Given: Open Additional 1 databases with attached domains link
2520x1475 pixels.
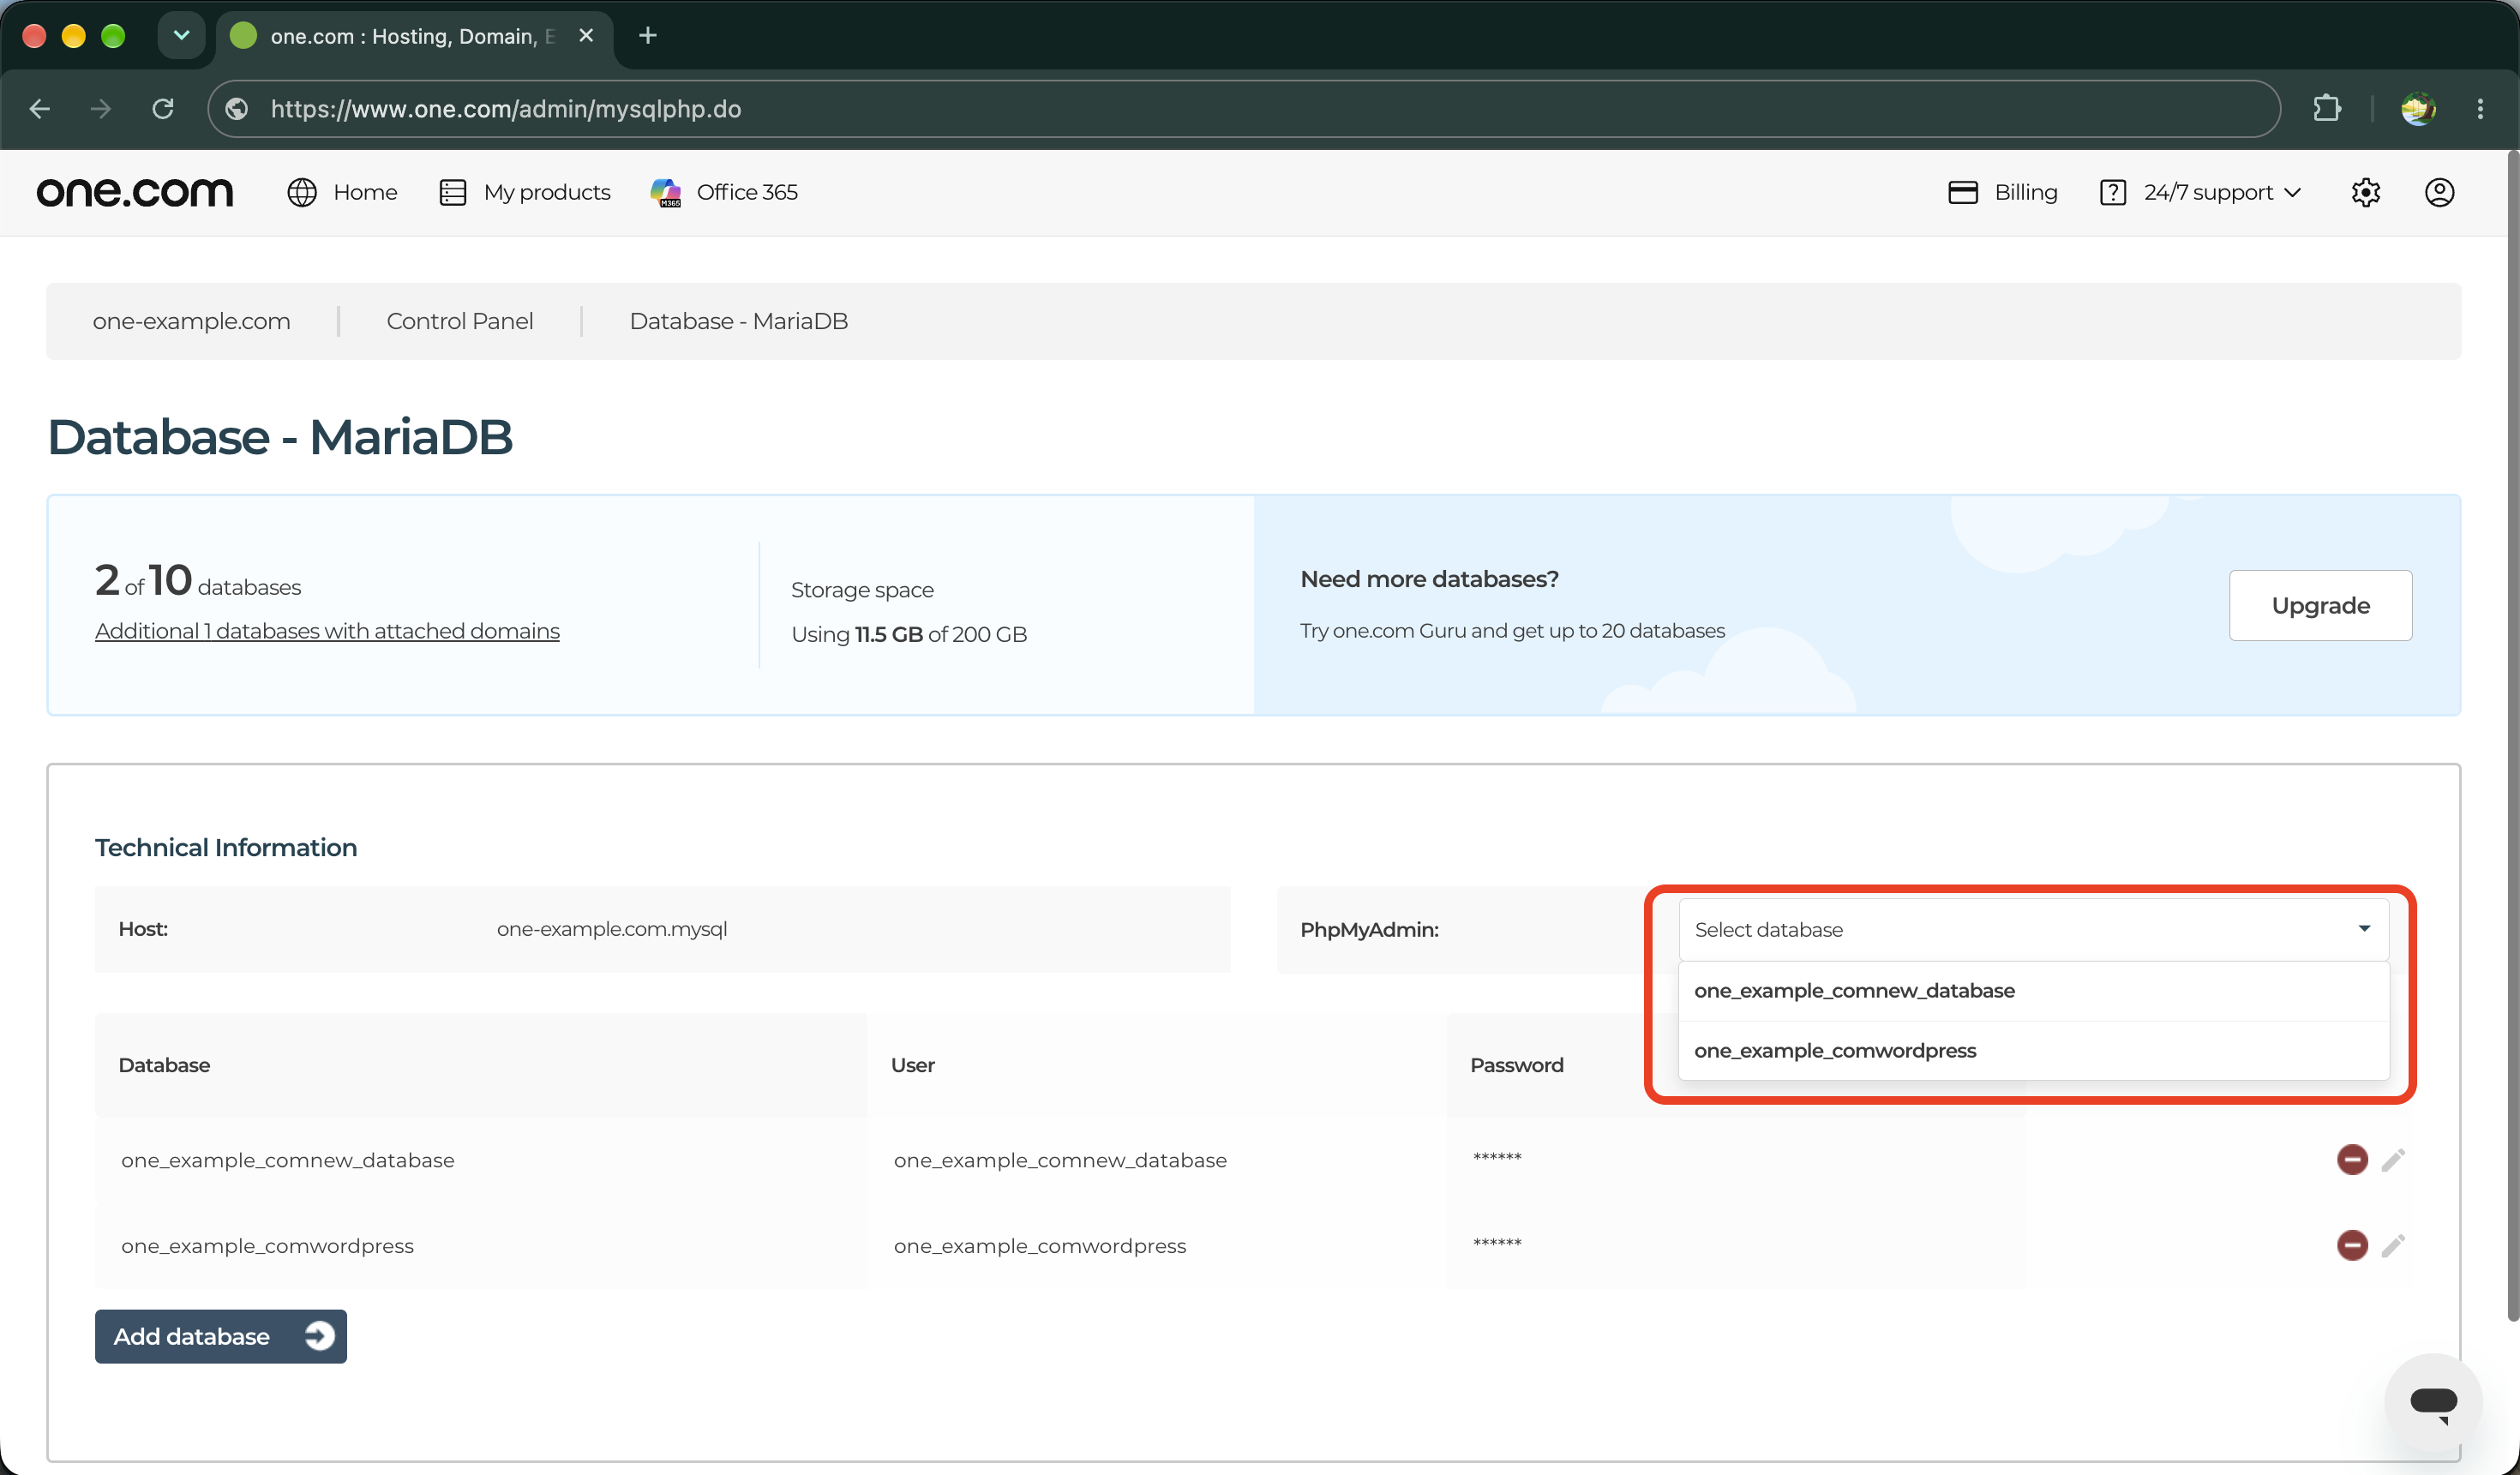Looking at the screenshot, I should 327,631.
